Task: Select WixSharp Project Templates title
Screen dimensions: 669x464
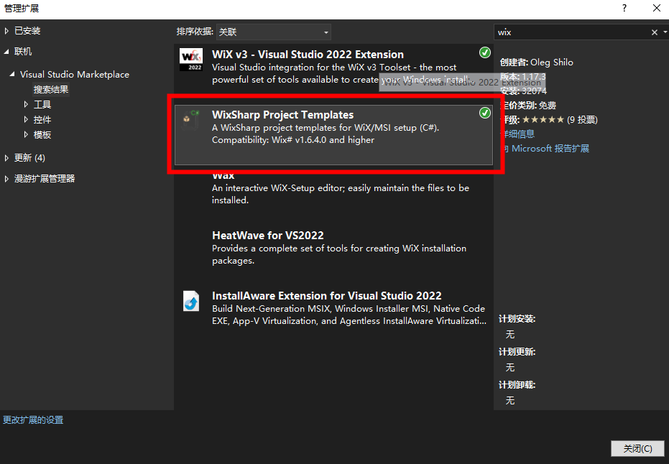Action: (283, 115)
